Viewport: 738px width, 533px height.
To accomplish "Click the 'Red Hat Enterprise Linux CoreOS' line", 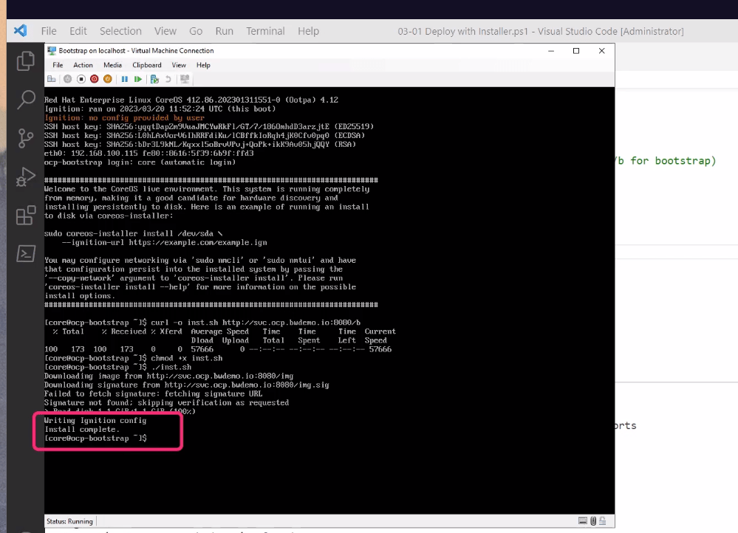I will [x=191, y=100].
